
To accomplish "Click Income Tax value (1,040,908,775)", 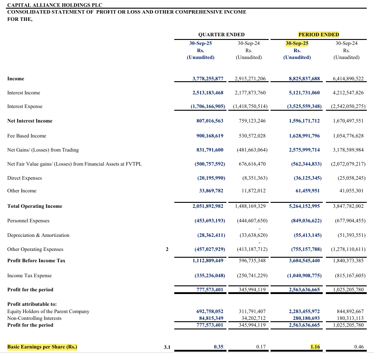I will (304, 276).
